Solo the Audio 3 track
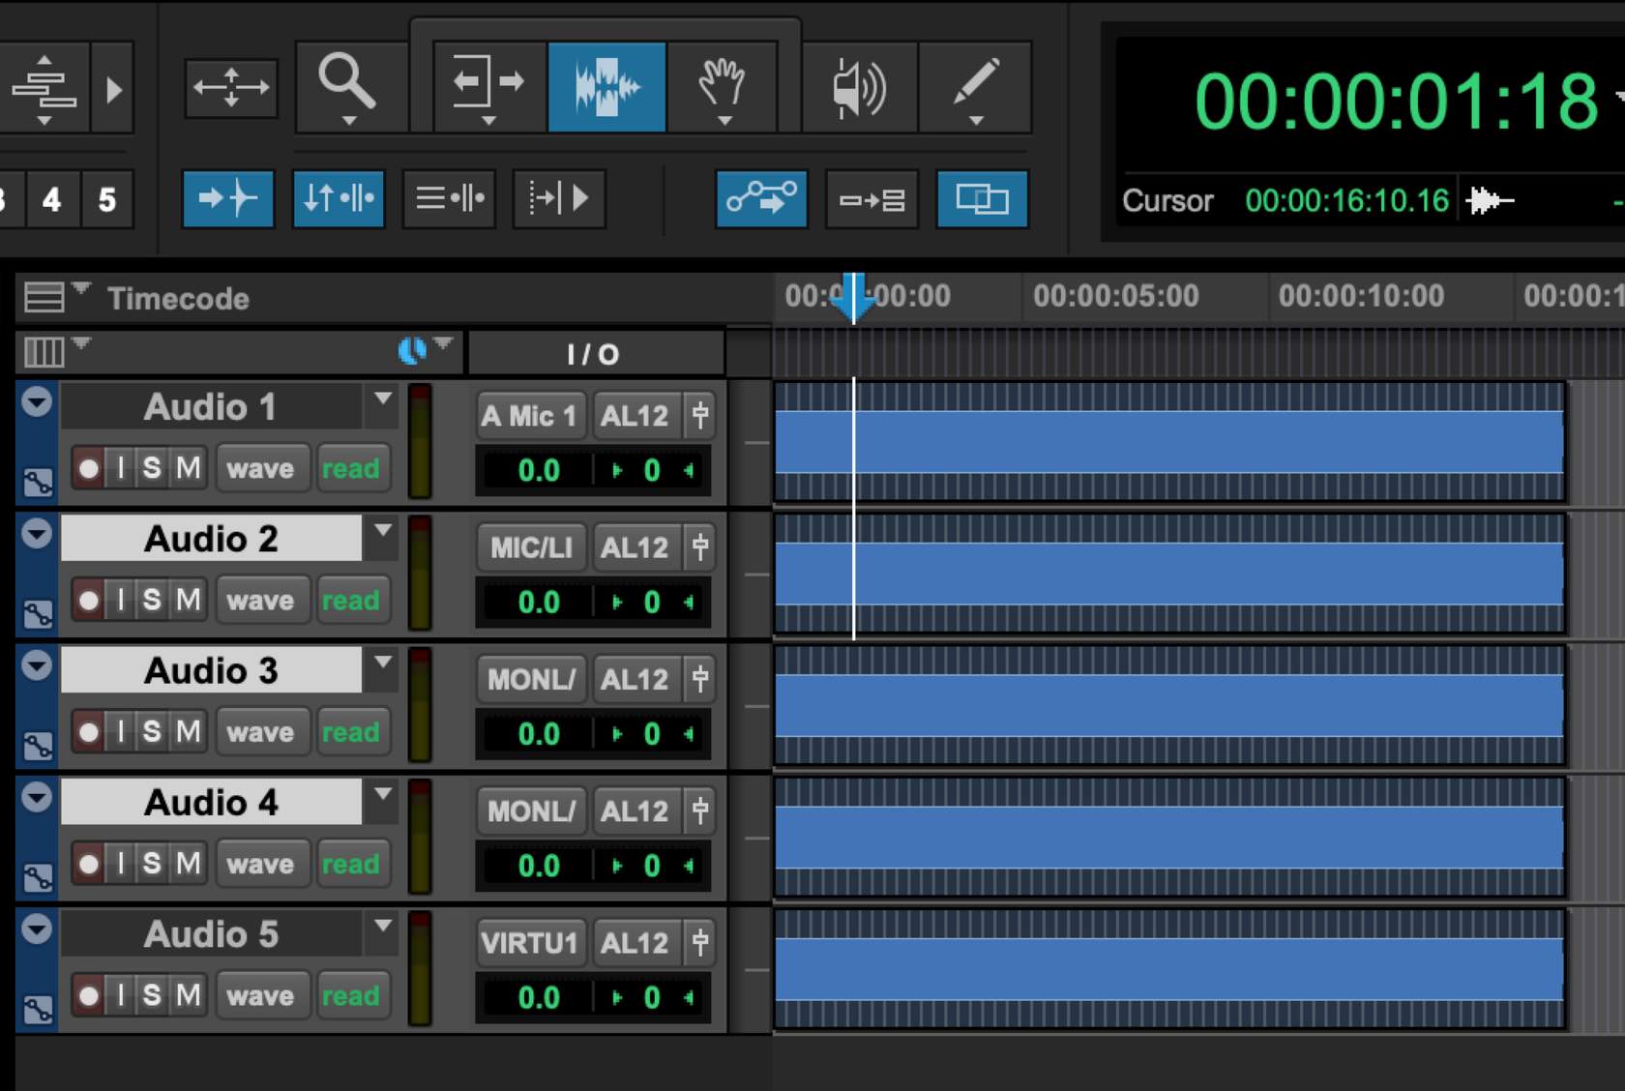Image resolution: width=1625 pixels, height=1091 pixels. [152, 732]
